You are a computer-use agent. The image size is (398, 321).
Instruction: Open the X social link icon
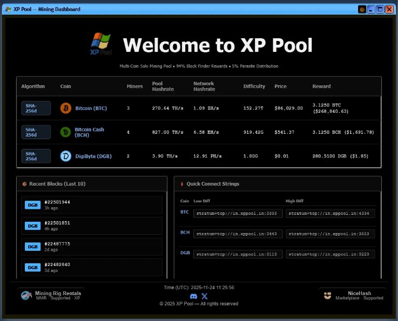[205, 296]
